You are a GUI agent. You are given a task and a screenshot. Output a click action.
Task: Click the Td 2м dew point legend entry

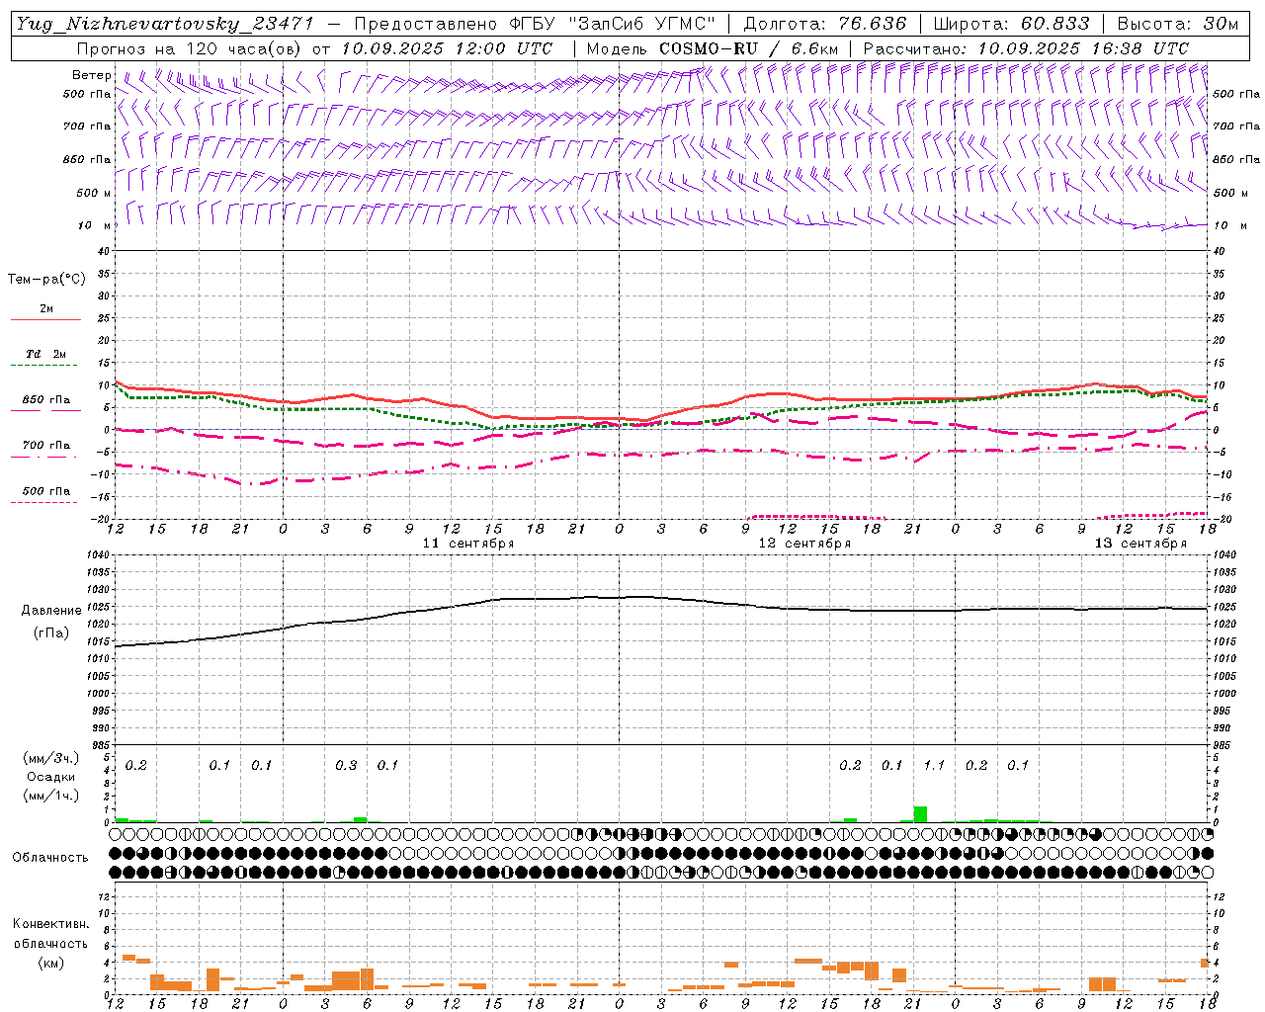click(46, 354)
